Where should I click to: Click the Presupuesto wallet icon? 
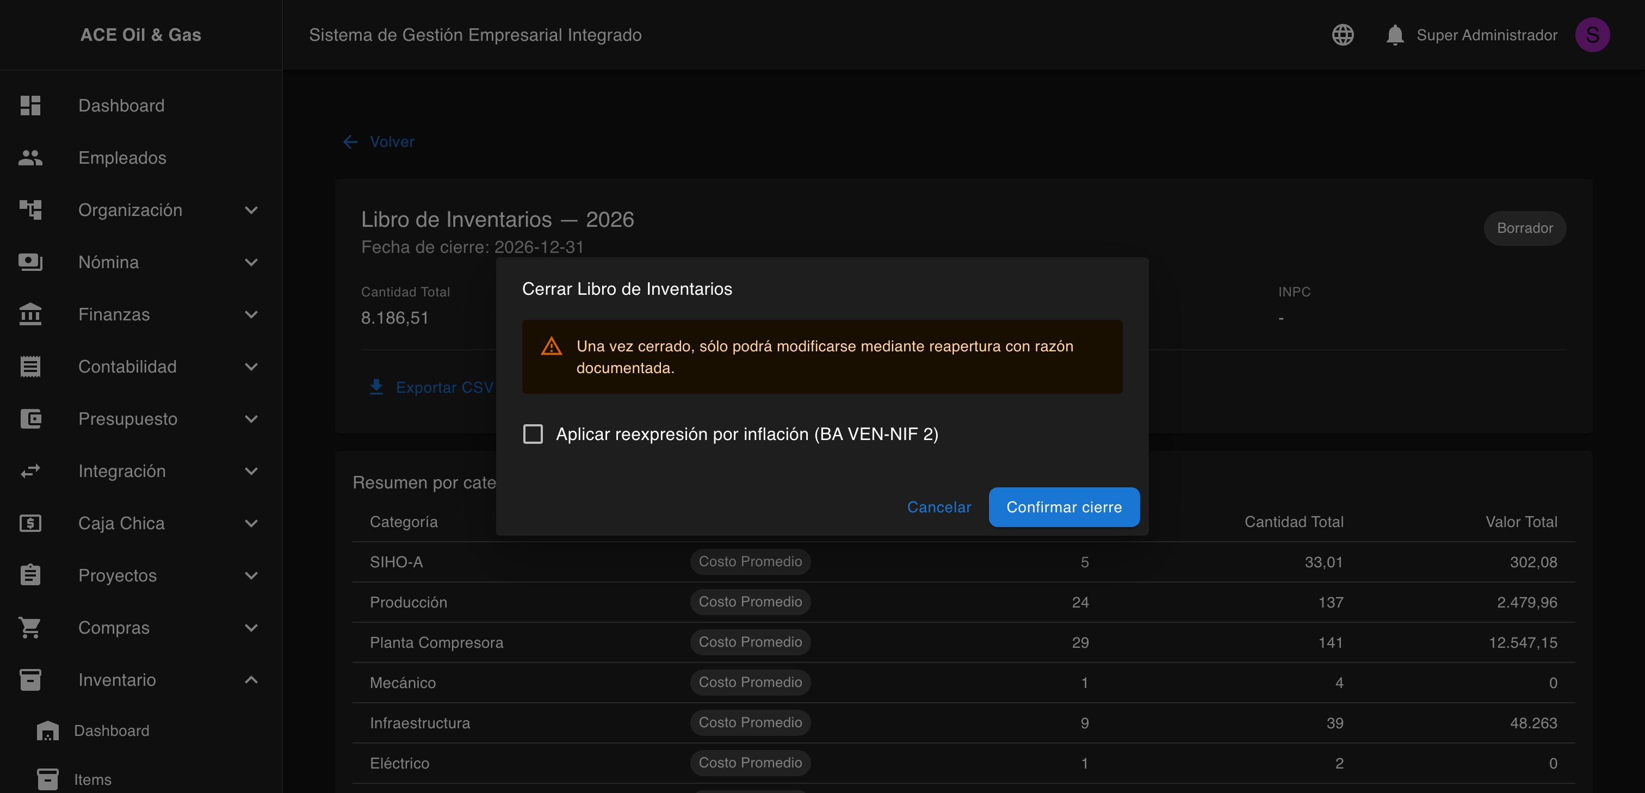point(30,419)
